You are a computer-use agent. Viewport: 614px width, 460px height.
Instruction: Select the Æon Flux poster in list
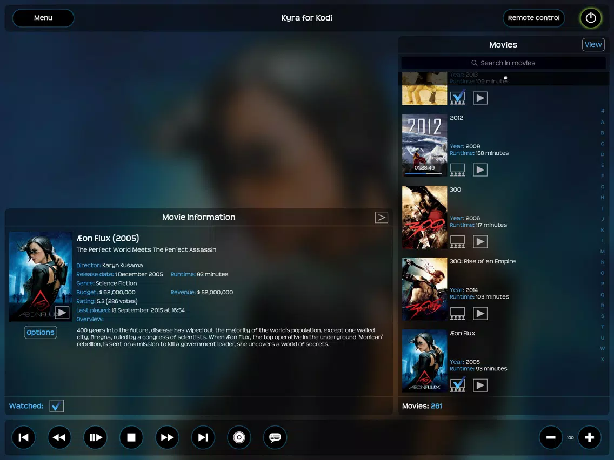click(424, 361)
